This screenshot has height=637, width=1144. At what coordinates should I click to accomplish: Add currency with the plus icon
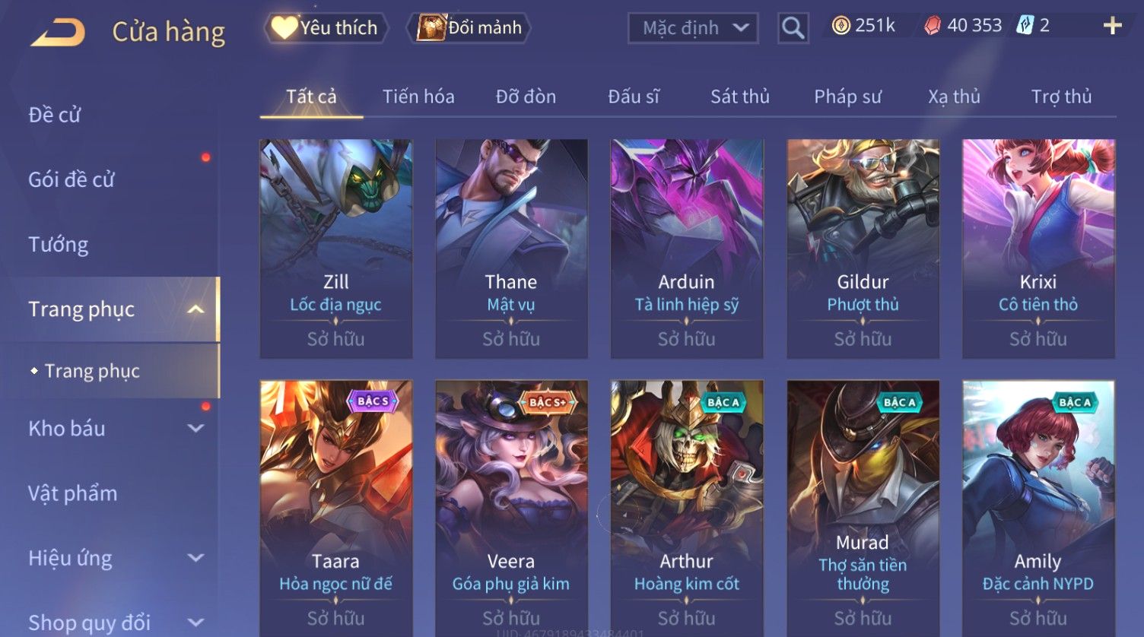point(1112,26)
